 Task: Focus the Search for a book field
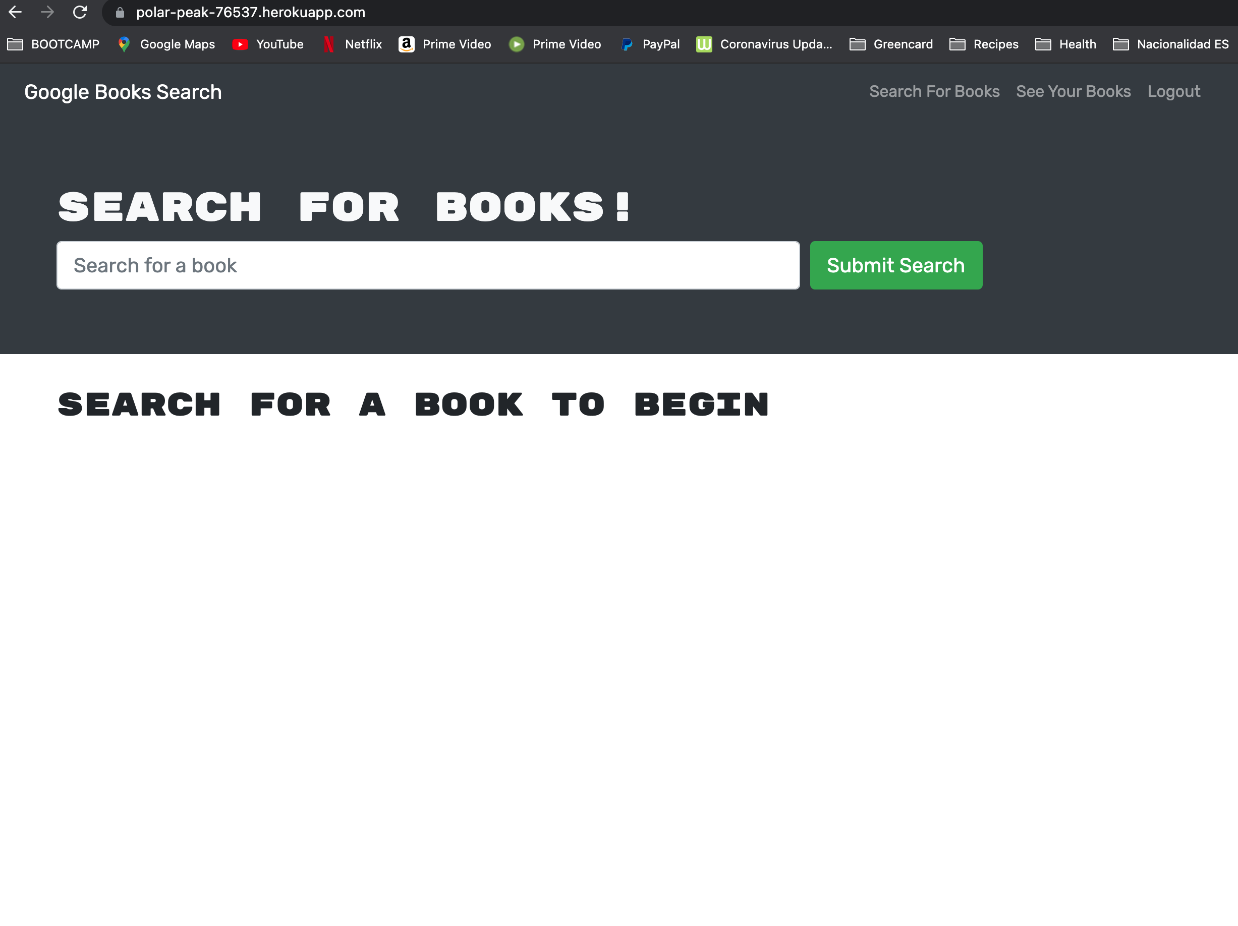tap(428, 265)
